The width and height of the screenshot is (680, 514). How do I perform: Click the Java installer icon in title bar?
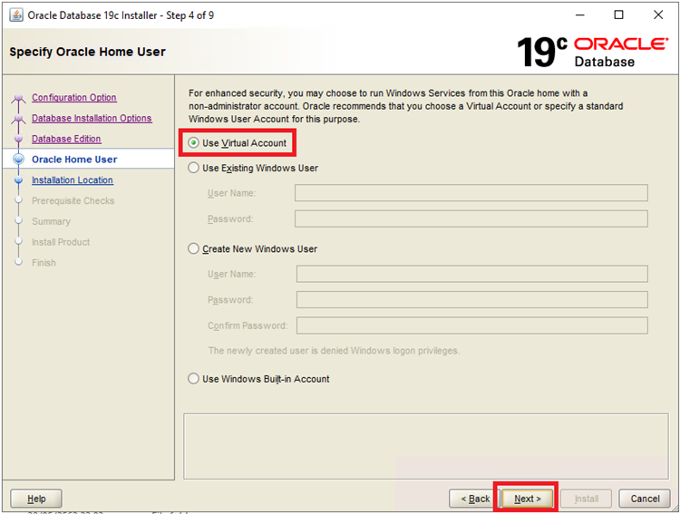(x=16, y=15)
